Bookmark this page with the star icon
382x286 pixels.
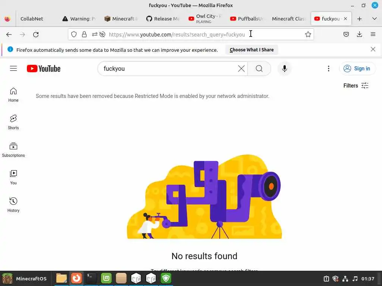[x=308, y=34]
